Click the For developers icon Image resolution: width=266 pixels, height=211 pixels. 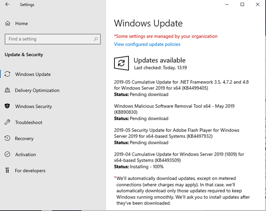8,170
